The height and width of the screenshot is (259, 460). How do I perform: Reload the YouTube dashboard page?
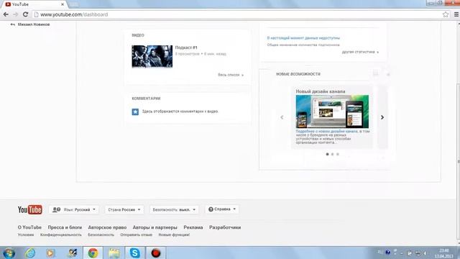coord(26,14)
